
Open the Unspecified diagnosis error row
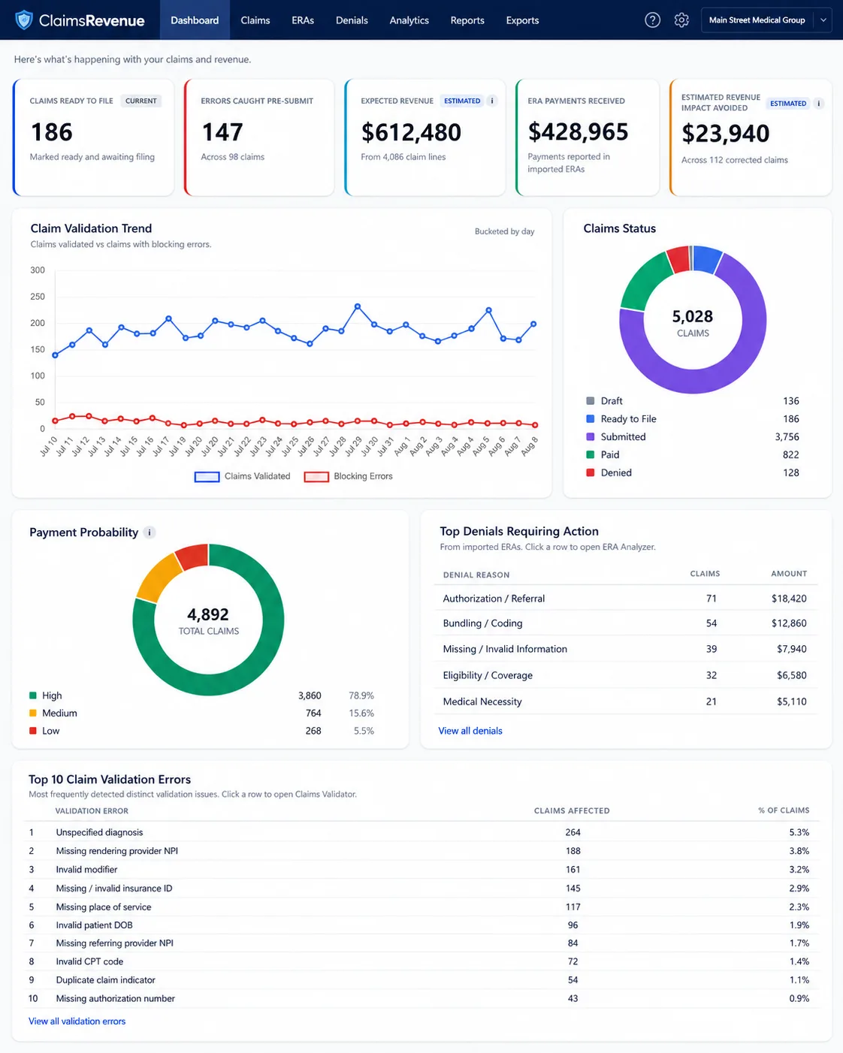(x=421, y=832)
